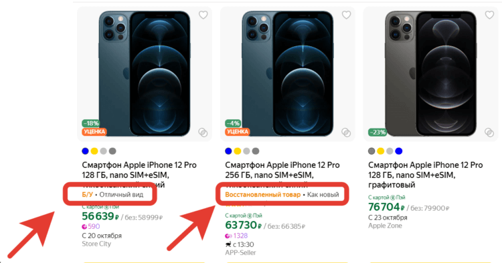Open graphite iPhone 12 Pro 128 ГБ title
This screenshot has width=502, height=263.
point(425,175)
